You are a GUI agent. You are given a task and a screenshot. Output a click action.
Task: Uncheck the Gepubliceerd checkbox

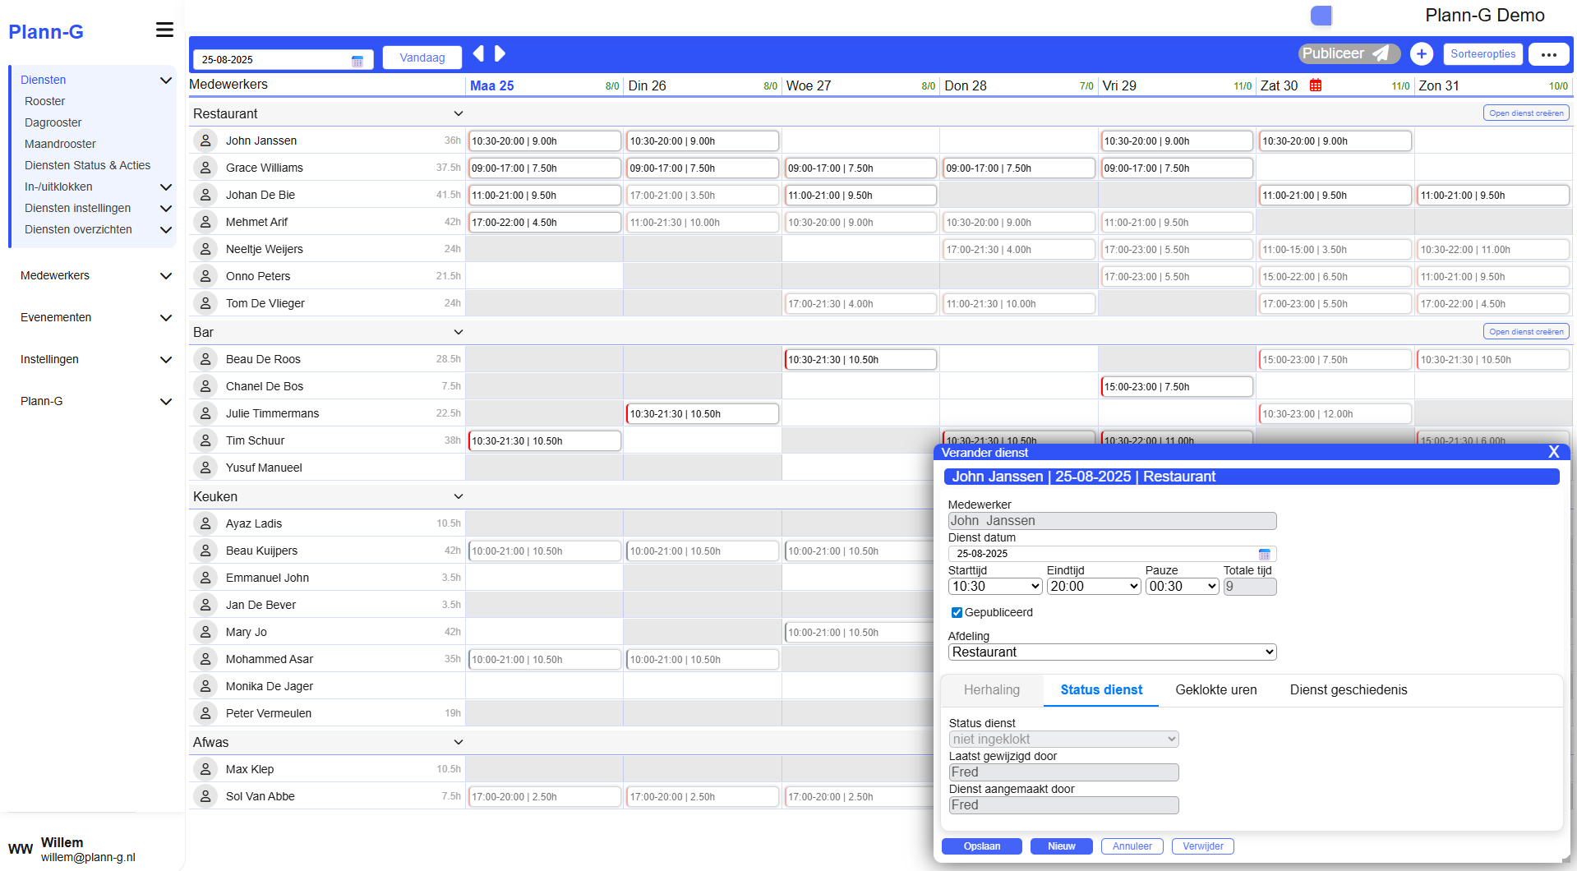coord(956,612)
